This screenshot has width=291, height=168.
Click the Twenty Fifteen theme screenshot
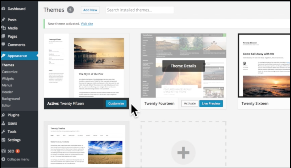87,66
